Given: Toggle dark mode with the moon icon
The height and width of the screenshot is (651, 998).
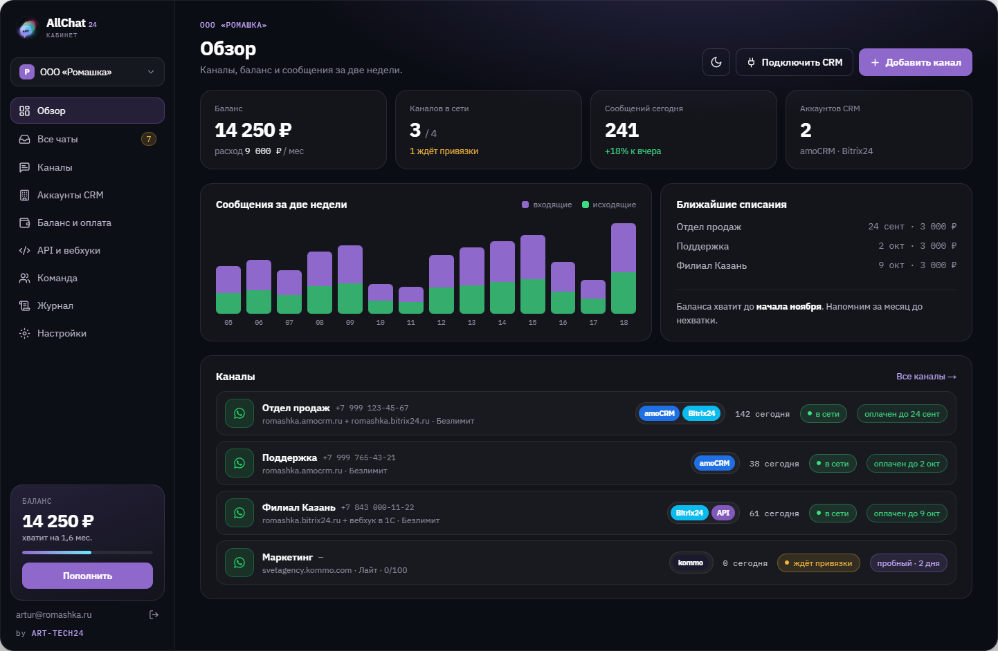Looking at the screenshot, I should coord(716,62).
